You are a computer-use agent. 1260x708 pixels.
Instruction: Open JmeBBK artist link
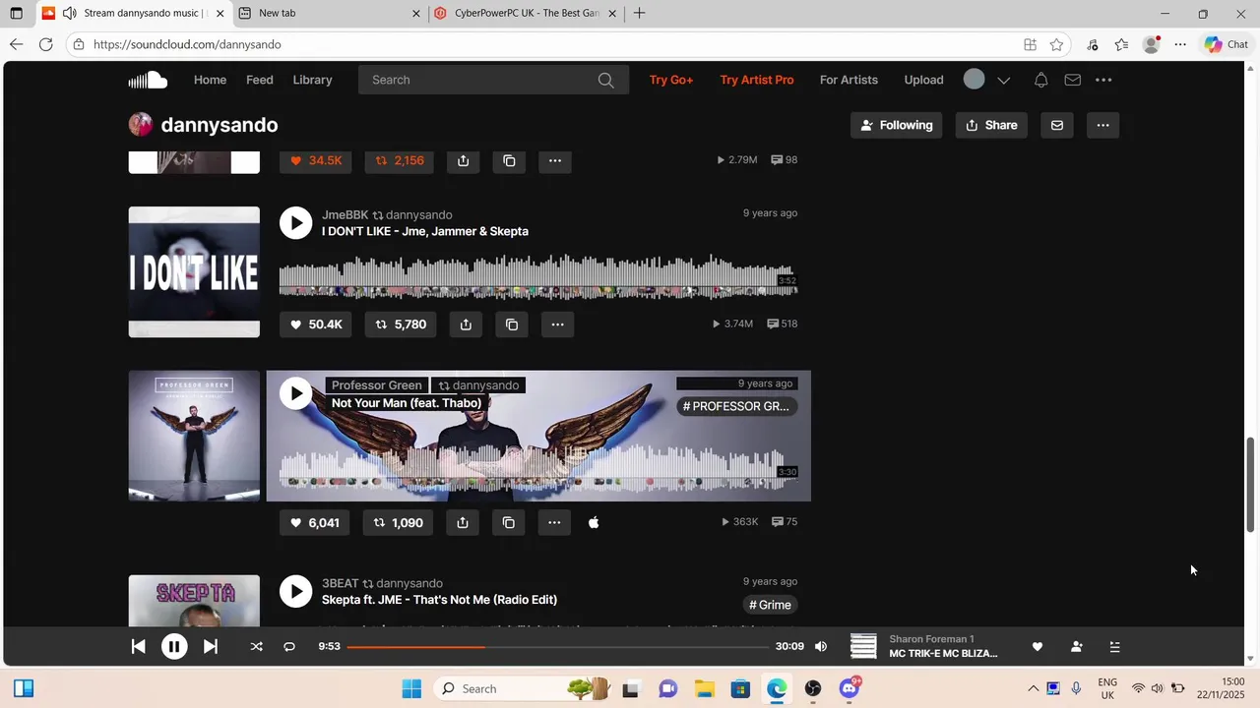(x=345, y=214)
